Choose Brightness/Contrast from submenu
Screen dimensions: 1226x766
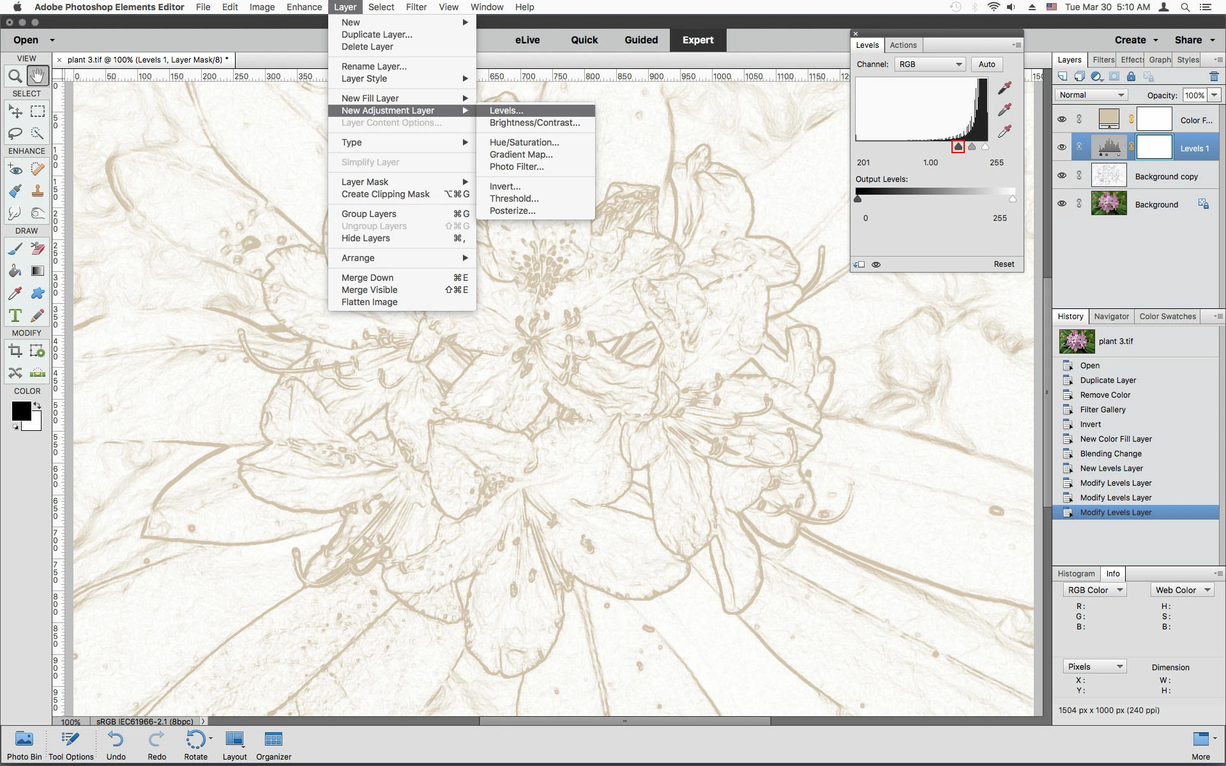(534, 123)
